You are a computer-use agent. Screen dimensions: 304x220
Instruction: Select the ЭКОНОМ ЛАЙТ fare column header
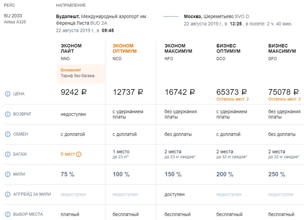71,48
